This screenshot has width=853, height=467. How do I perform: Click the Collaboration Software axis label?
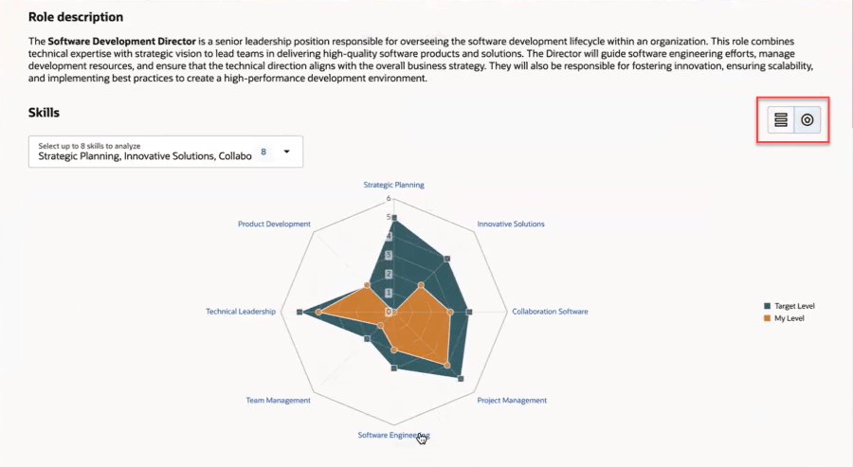(550, 312)
